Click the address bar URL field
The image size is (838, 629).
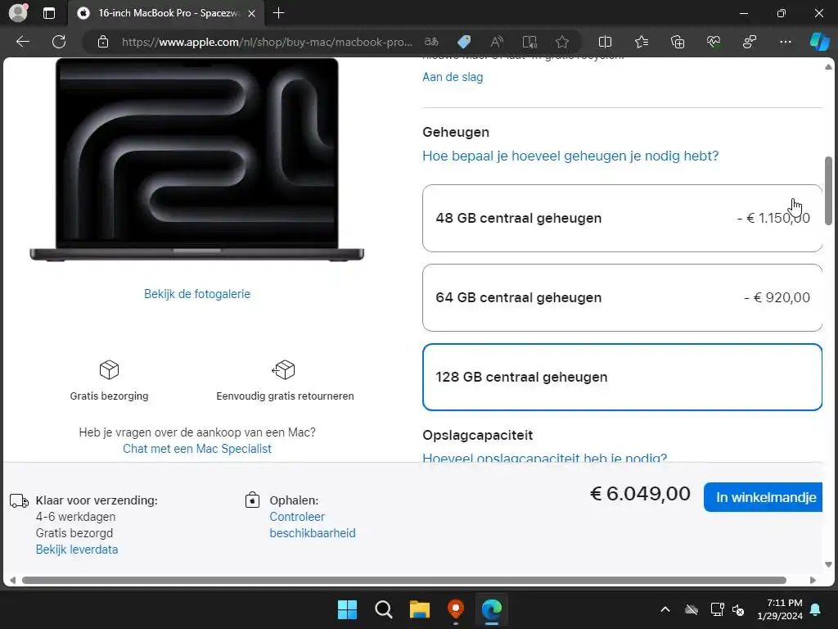[x=267, y=42]
